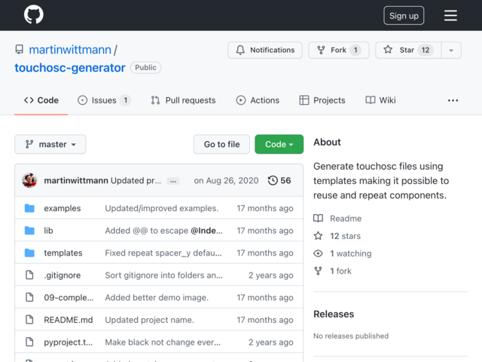The width and height of the screenshot is (482, 362).
Task: Click the repository book icon by martinwittmann
Action: [x=20, y=50]
